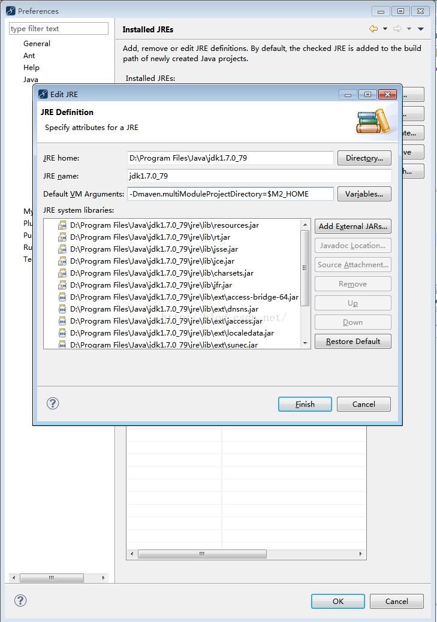
Task: Select Ant in preferences tree
Action: tap(29, 56)
